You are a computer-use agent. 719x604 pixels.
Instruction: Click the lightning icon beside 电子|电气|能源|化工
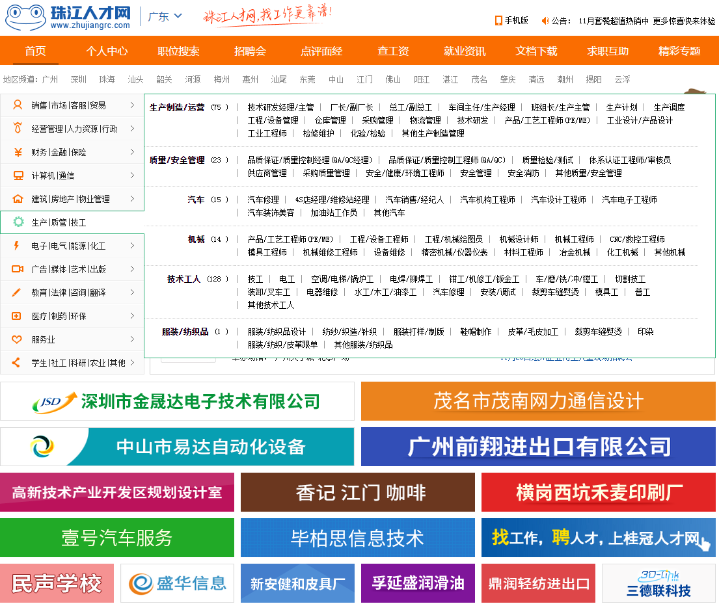tap(16, 246)
